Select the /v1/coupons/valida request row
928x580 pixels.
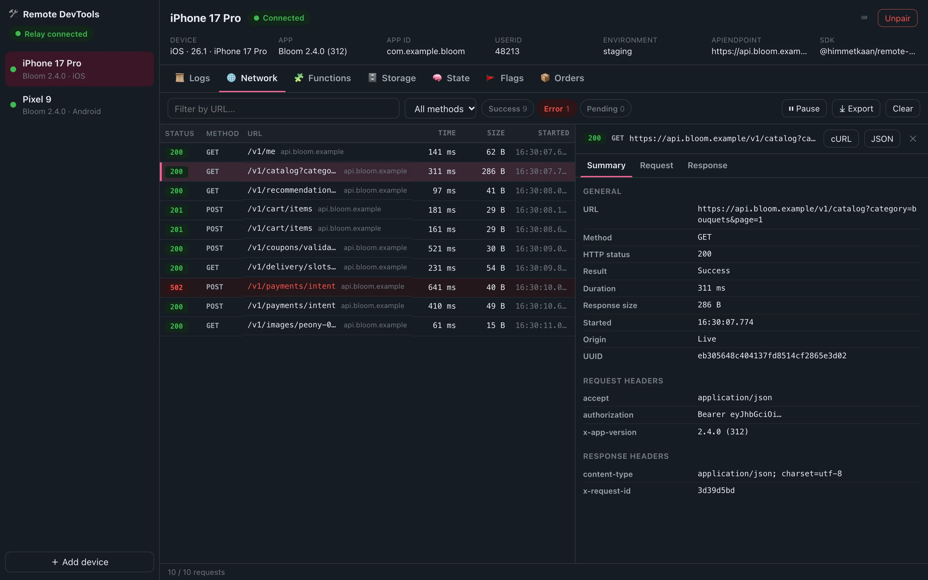click(367, 248)
